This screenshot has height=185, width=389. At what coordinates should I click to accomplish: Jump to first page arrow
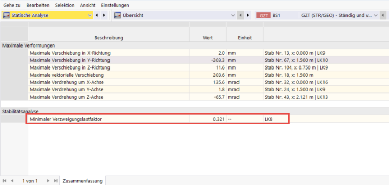tap(5, 181)
